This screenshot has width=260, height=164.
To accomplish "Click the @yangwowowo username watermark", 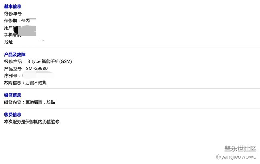I will click(236, 157).
